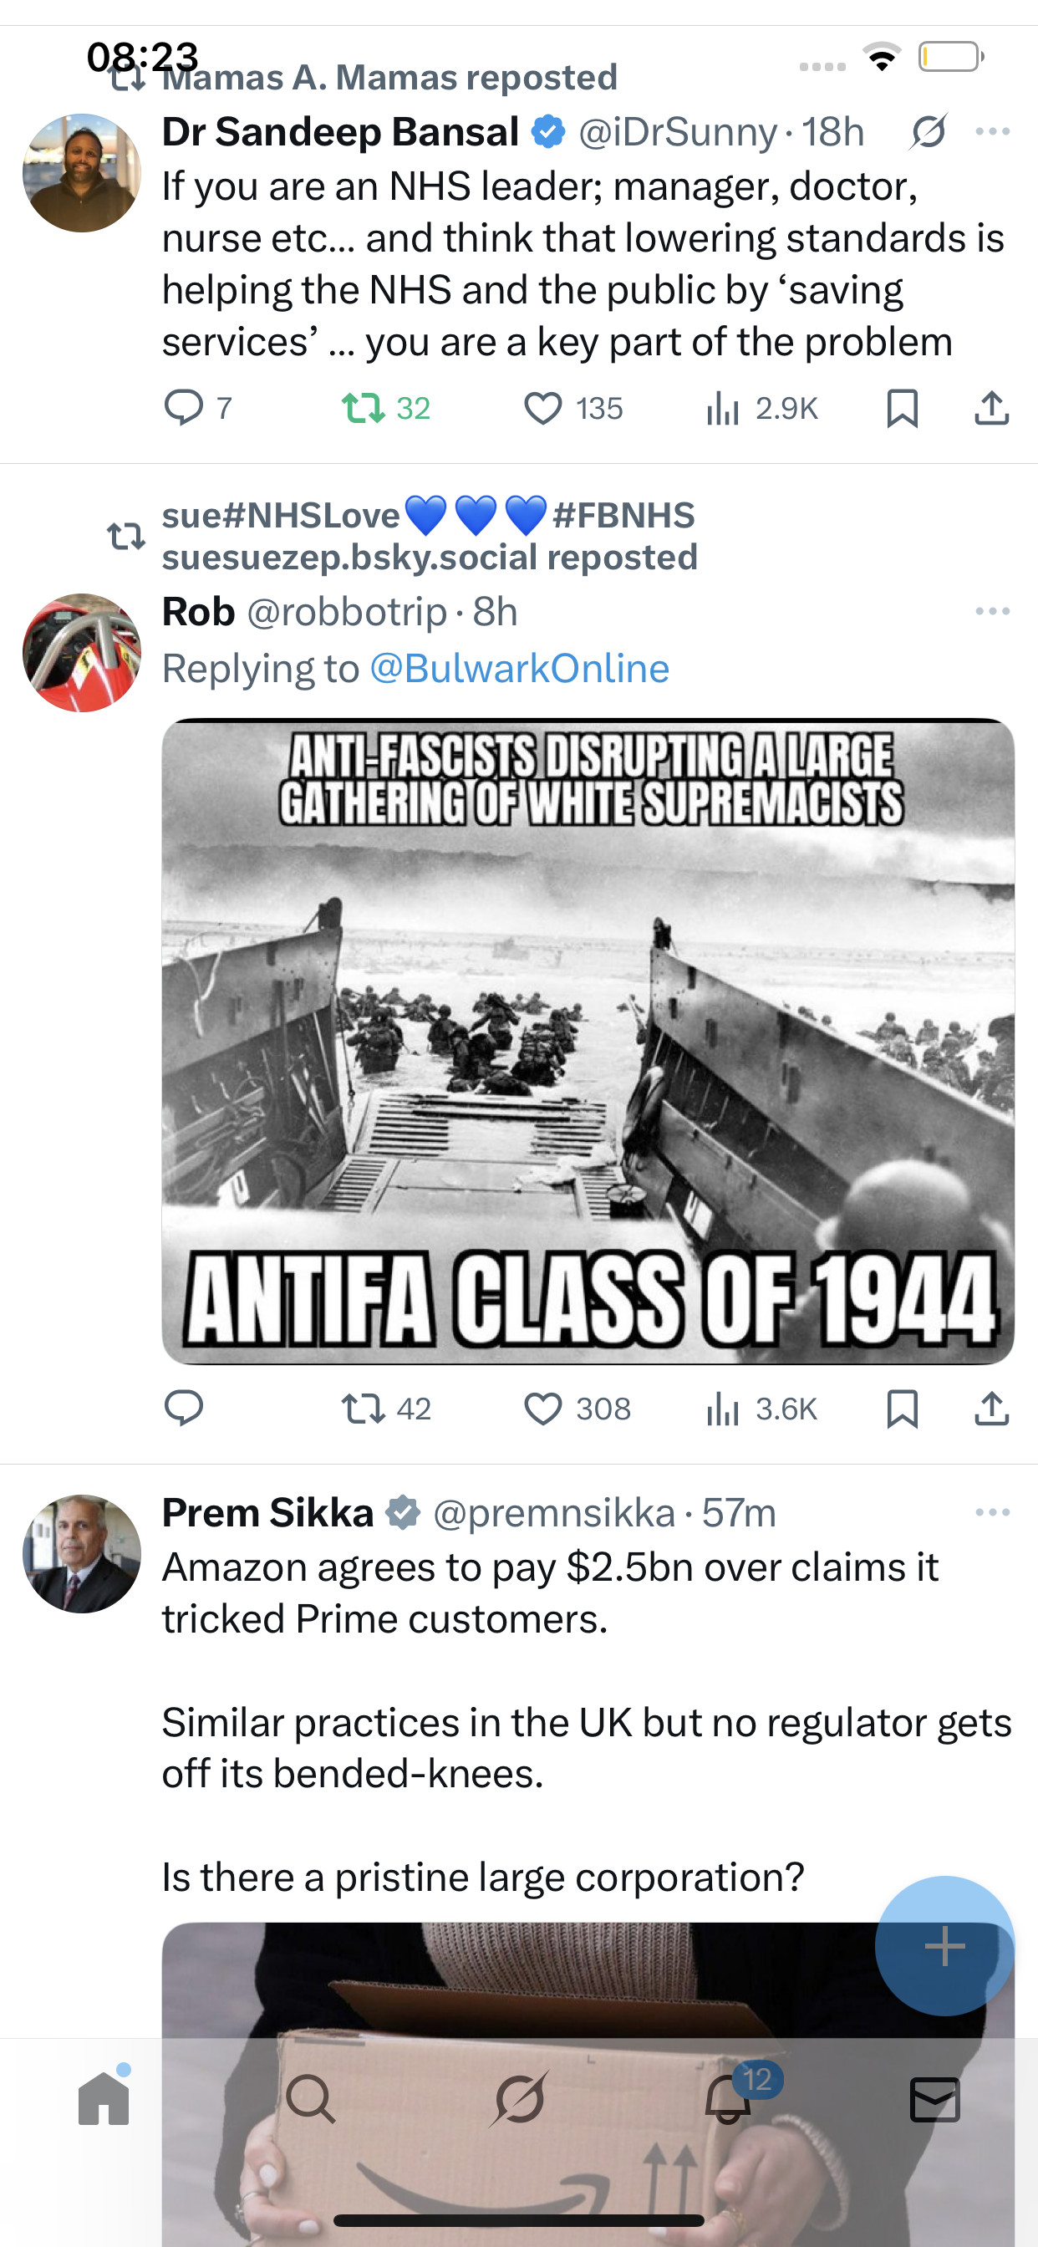
Task: Open the @BulwarkOnline mention link
Action: click(x=519, y=668)
